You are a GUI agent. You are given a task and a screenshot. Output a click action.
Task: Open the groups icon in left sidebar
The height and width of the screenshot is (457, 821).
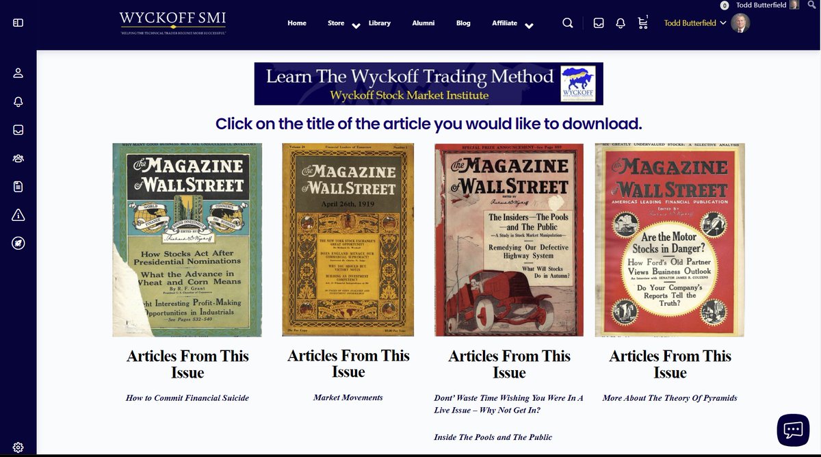[x=18, y=158]
